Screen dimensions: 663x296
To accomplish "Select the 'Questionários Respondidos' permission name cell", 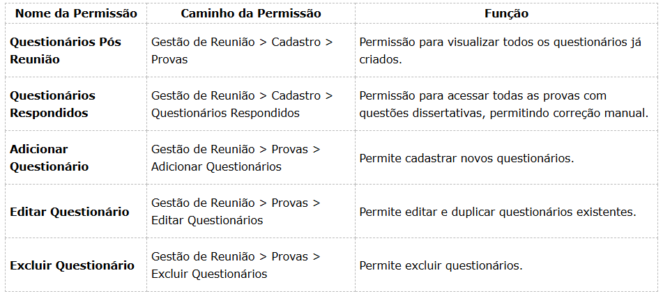I will point(52,104).
